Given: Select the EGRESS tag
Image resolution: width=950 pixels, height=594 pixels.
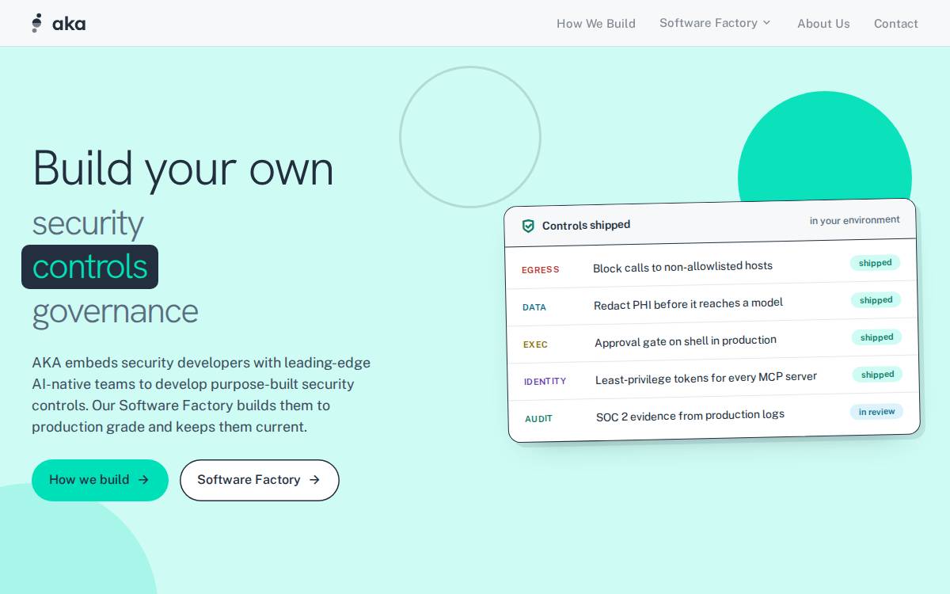Looking at the screenshot, I should pos(541,270).
